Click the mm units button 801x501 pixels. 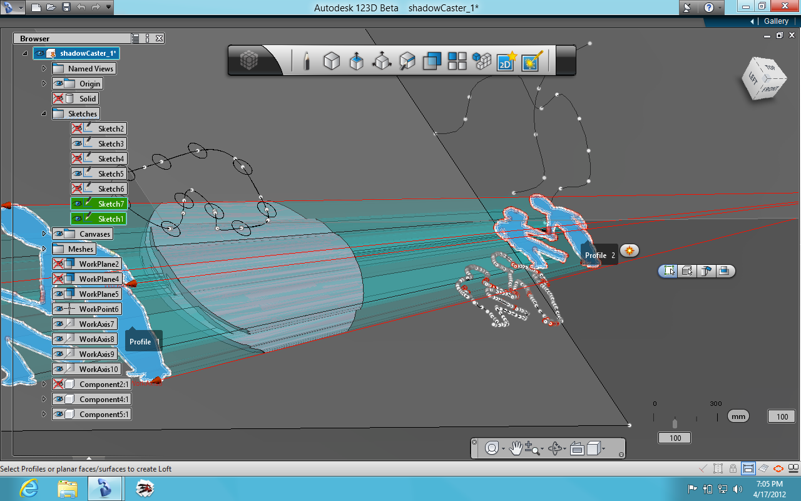(738, 416)
